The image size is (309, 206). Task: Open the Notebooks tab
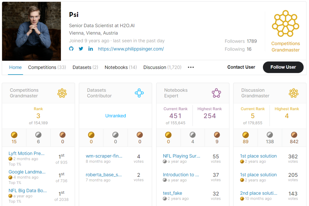(x=120, y=67)
